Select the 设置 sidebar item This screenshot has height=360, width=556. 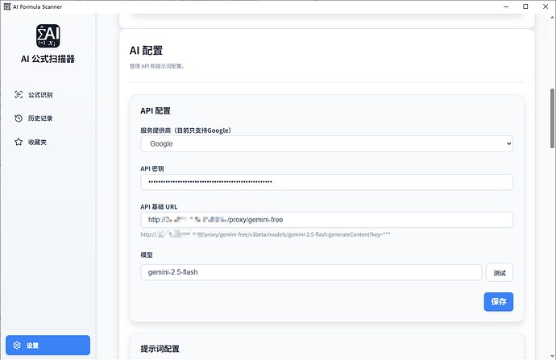[48, 346]
